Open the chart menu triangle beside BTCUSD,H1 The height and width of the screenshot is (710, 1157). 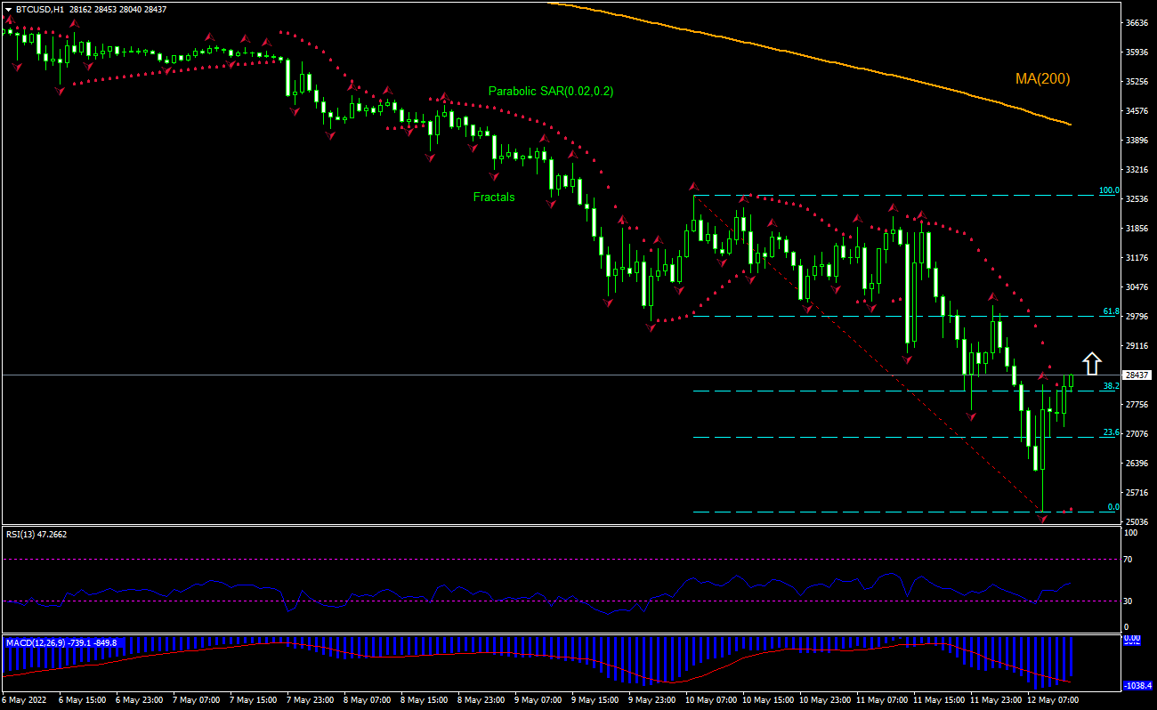pyautogui.click(x=8, y=9)
